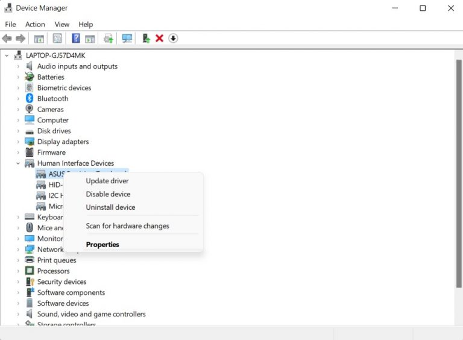Viewport: 463px width, 340px height.
Task: Choose Disable device from context menu
Action: (133, 194)
